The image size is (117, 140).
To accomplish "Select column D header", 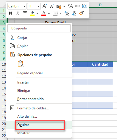I will [x=100, y=5].
